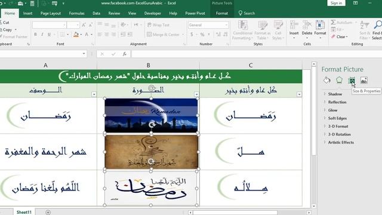The height and width of the screenshot is (215, 382).
Task: Open the Insert ribbon tab
Action: 27,13
